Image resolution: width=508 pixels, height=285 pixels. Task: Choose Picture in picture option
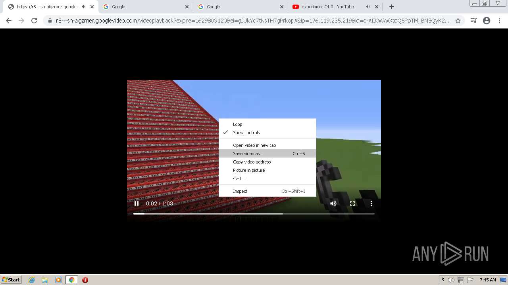tap(267, 170)
